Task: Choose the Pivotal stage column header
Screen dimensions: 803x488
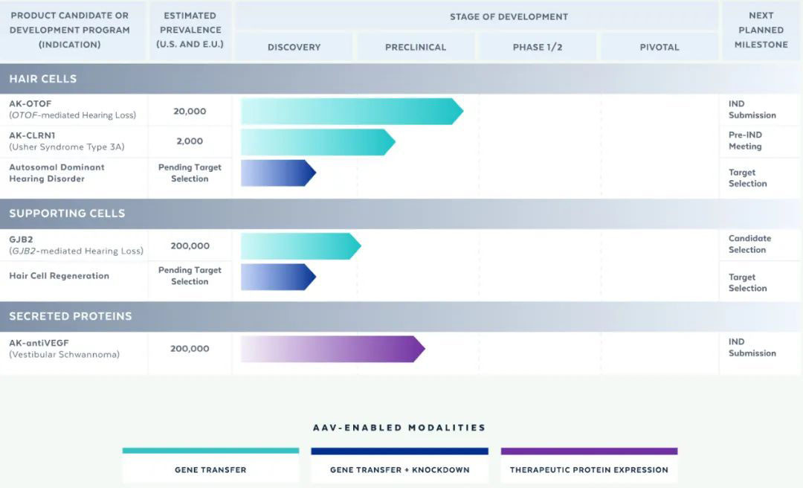Action: (660, 47)
